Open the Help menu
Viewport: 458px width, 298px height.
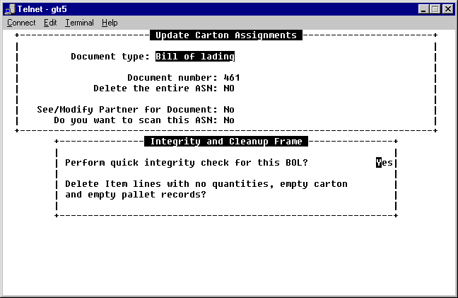coord(110,23)
